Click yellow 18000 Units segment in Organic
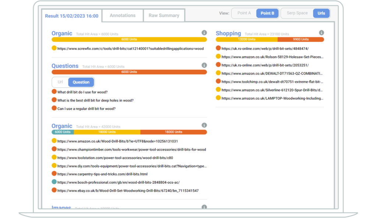 [x=107, y=132]
